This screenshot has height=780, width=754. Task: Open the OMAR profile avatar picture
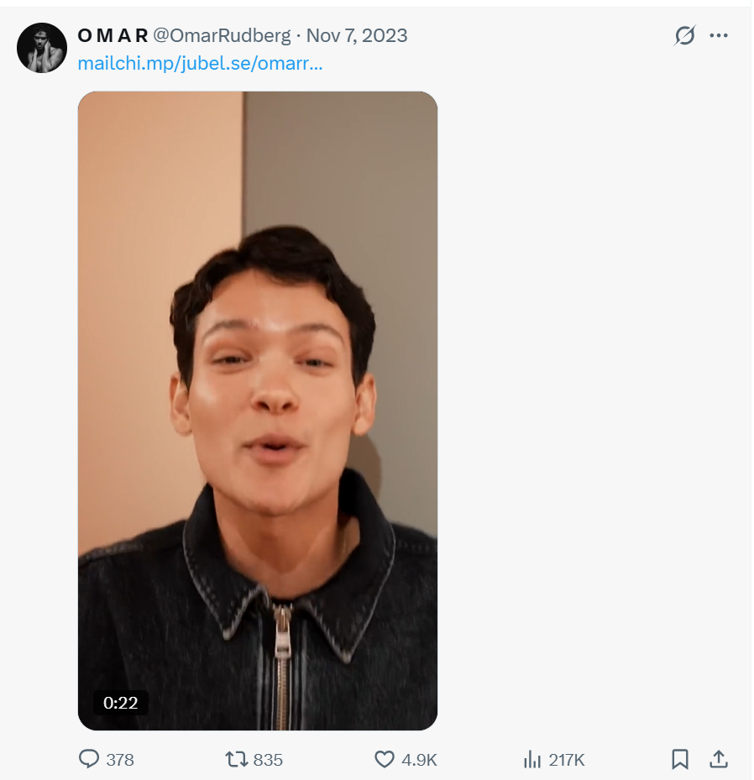pyautogui.click(x=42, y=48)
